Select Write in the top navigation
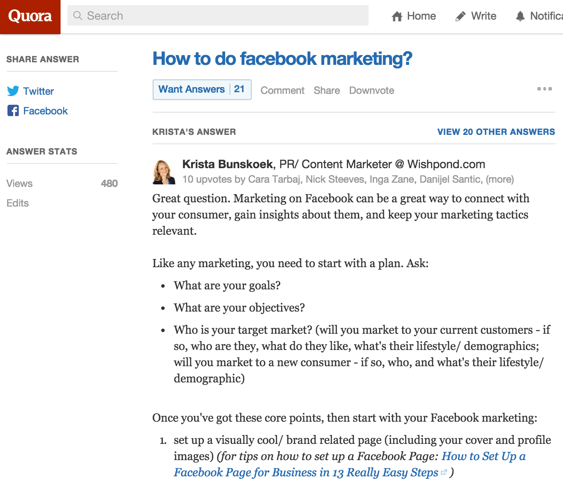Viewport: 563px width, 484px height. (484, 16)
